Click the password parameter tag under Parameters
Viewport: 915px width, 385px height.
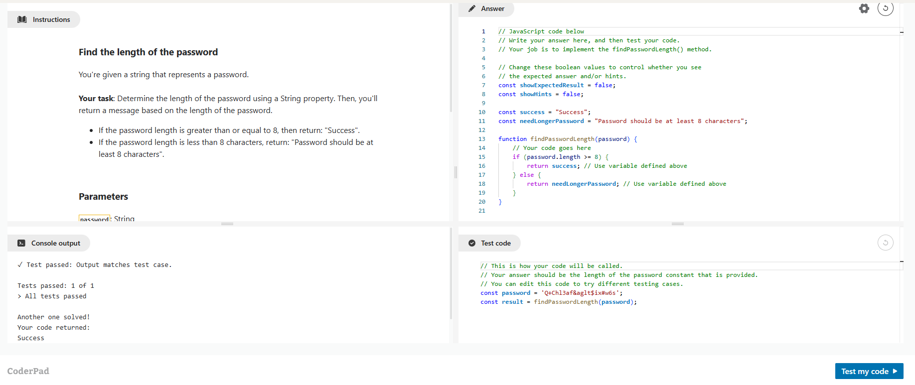[x=95, y=219]
